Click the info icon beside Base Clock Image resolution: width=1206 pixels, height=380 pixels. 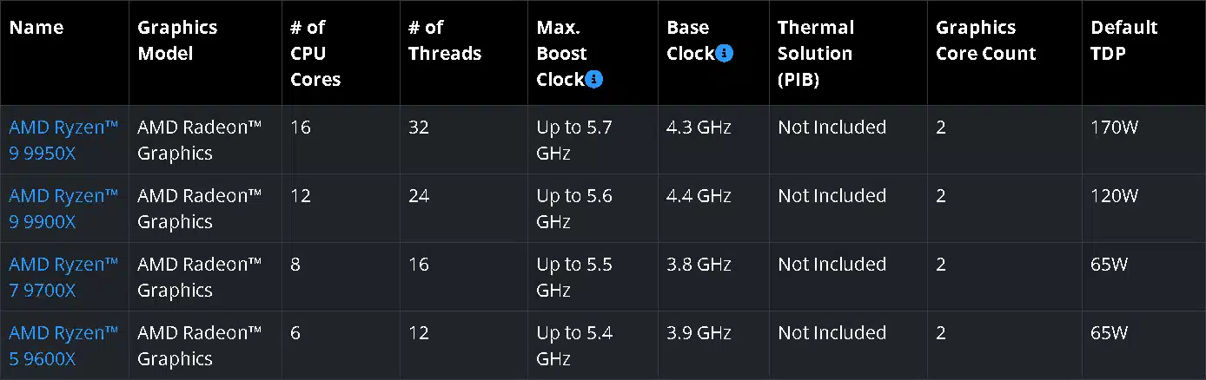coord(725,53)
